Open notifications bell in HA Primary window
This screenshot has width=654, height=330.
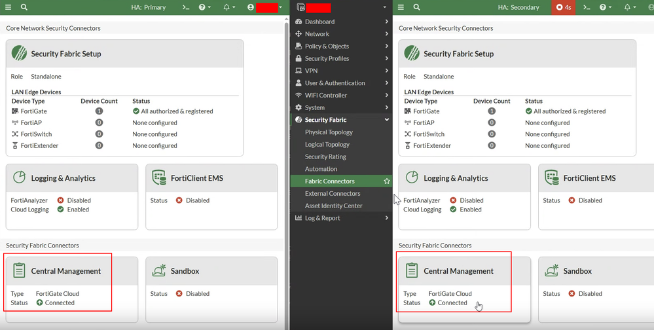coord(229,7)
